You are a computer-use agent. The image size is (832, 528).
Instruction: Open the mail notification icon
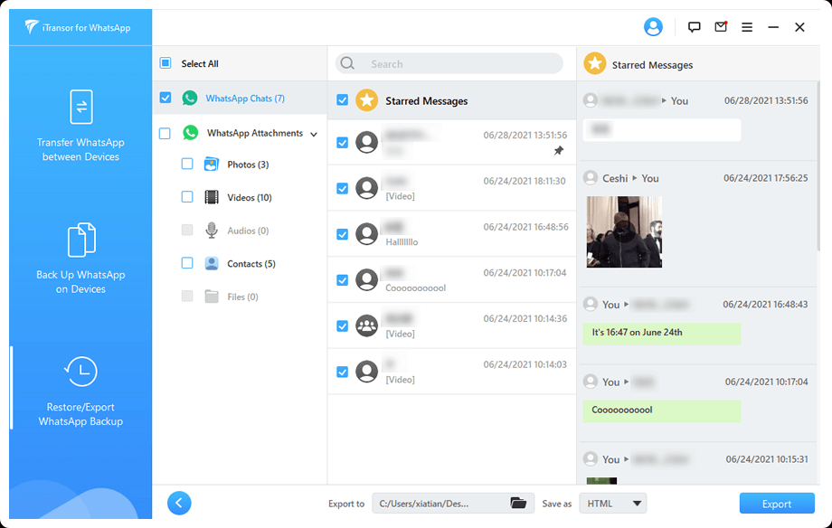[721, 26]
